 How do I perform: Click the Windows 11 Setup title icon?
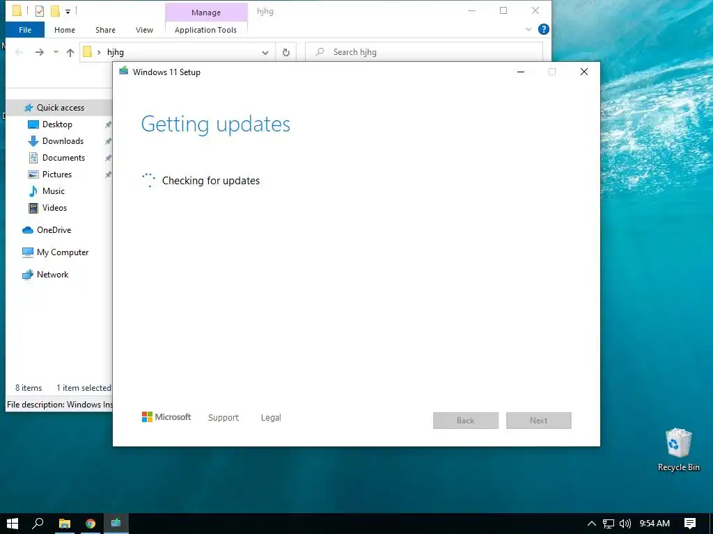point(124,72)
